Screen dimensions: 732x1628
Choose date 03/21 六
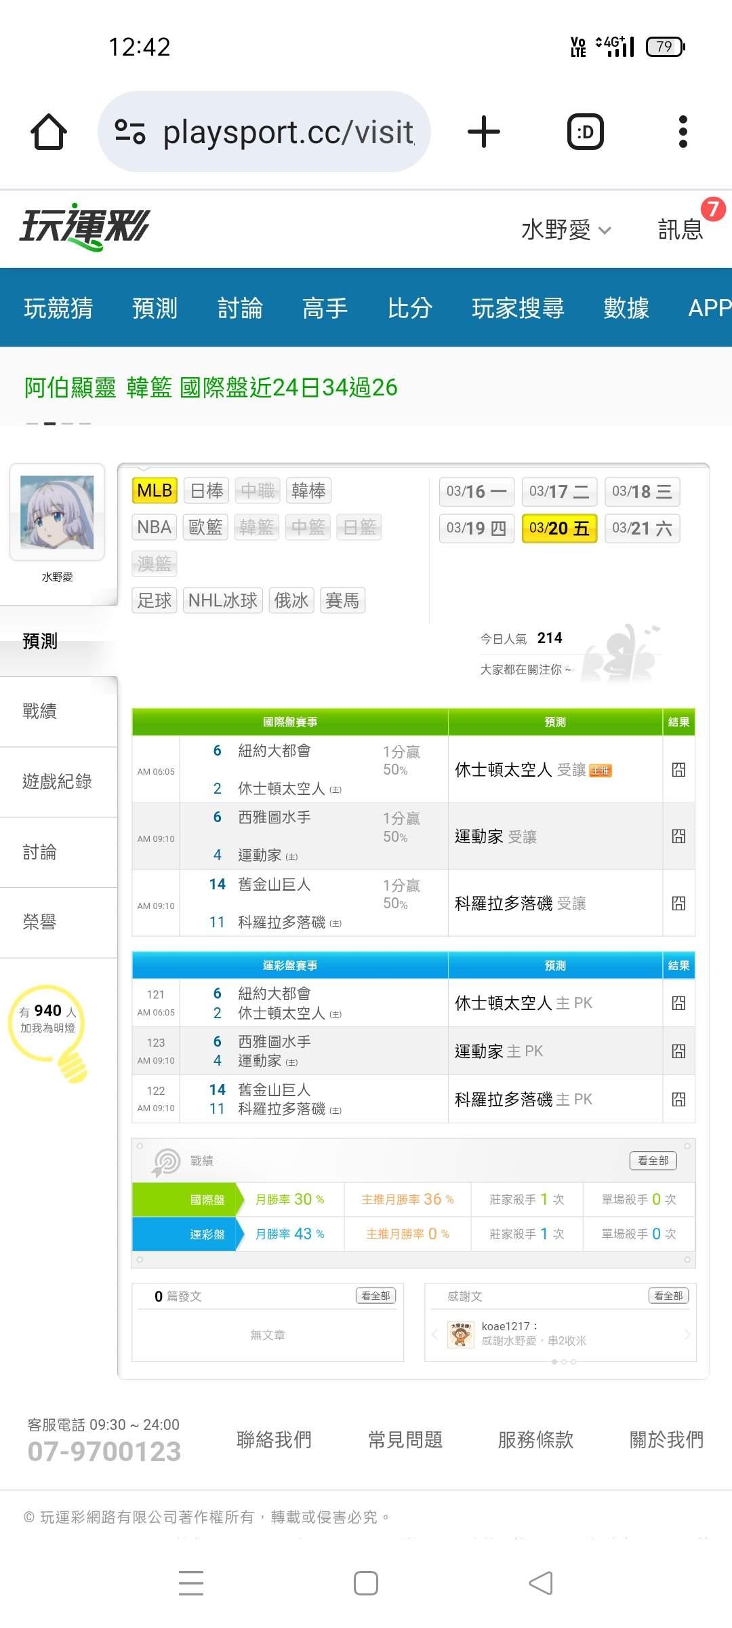[x=642, y=528]
